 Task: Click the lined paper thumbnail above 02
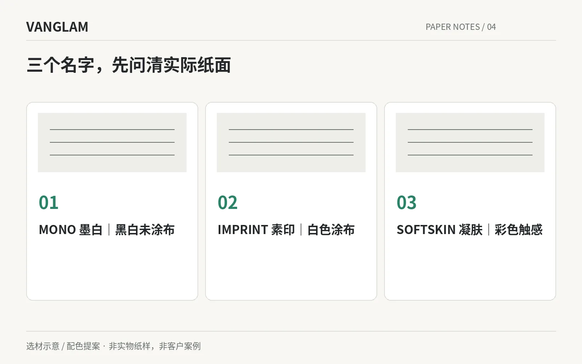(x=291, y=142)
